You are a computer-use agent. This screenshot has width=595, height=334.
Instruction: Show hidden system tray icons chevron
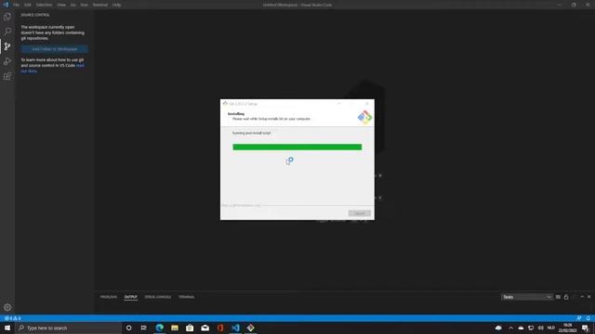coord(510,328)
